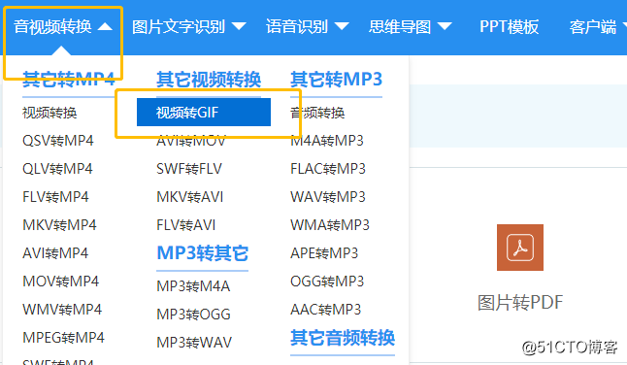
Task: Choose SWF转FLV conversion
Action: pyautogui.click(x=189, y=169)
